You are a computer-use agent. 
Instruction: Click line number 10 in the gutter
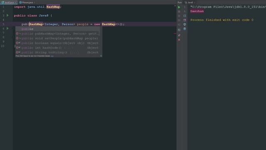(3, 46)
